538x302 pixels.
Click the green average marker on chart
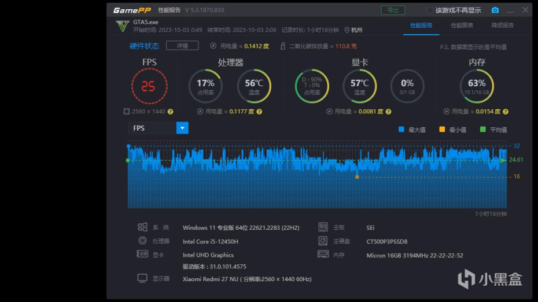(x=128, y=160)
